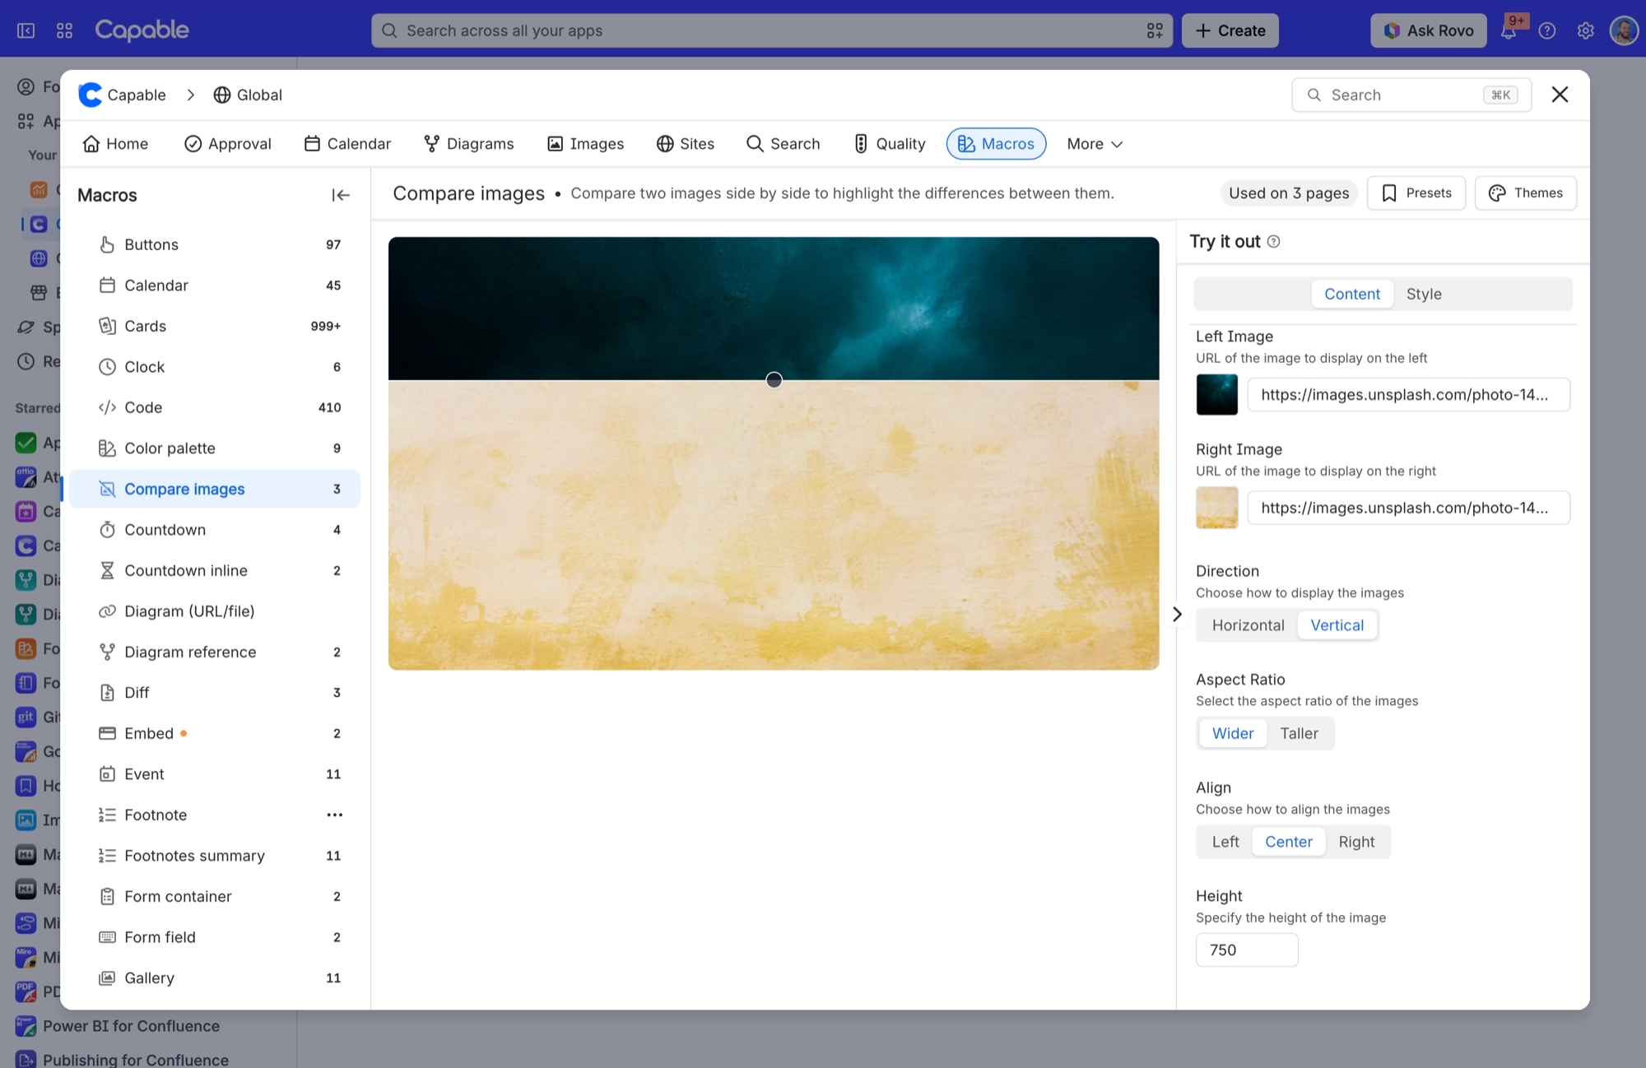Click the Left Image thumbnail swatch

[x=1217, y=395]
